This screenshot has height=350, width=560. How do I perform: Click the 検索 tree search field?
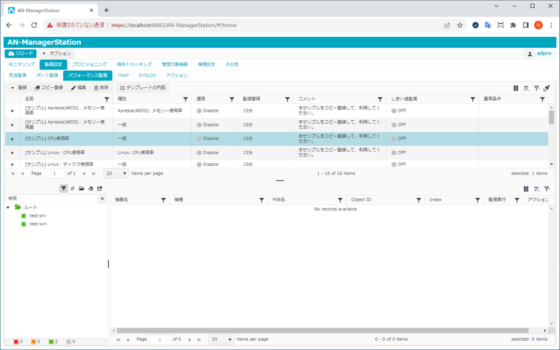pyautogui.click(x=52, y=198)
